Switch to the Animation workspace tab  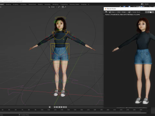(47, 5)
